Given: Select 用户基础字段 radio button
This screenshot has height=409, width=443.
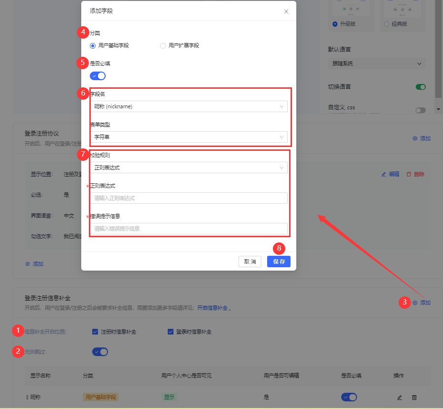Looking at the screenshot, I should (x=93, y=46).
